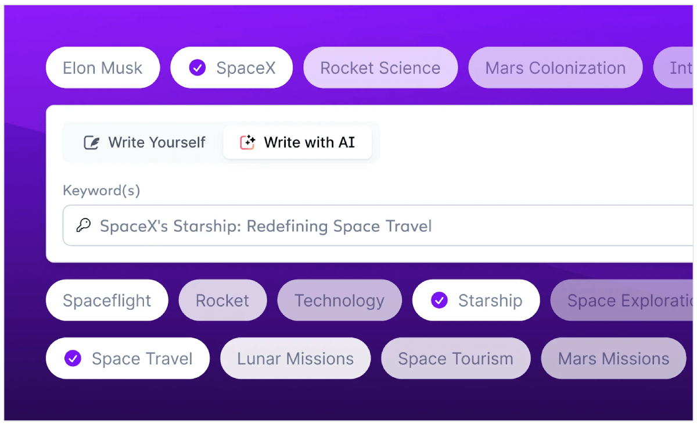Pick the Space Tourism keyword chip

pos(455,358)
